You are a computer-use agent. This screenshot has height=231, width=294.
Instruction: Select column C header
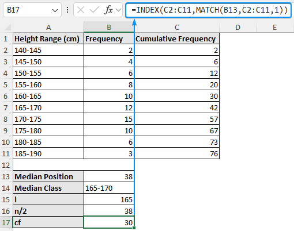tap(177, 27)
